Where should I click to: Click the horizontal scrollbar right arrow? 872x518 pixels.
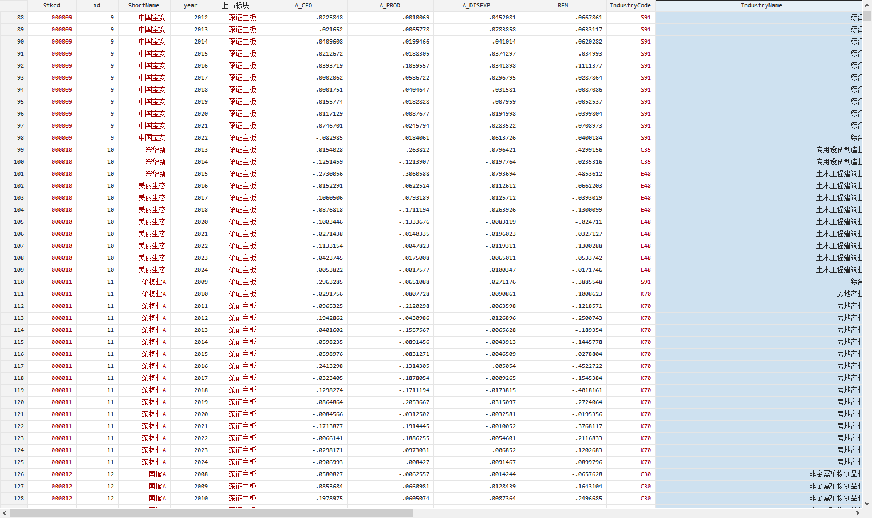pos(857,513)
